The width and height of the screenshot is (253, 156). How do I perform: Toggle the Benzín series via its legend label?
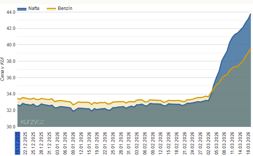(x=65, y=8)
